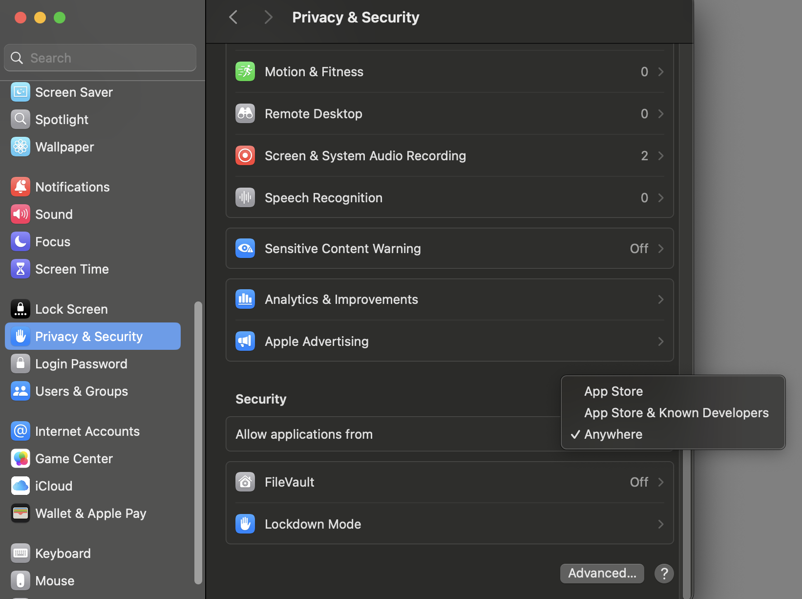Image resolution: width=802 pixels, height=599 pixels.
Task: Focus the Search field
Action: coord(100,58)
